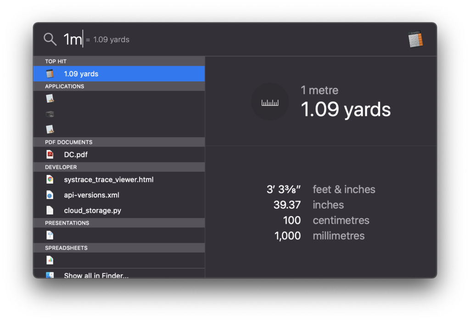Click the Keynote presentation icon under Presentations
The image size is (470, 322).
tap(50, 235)
